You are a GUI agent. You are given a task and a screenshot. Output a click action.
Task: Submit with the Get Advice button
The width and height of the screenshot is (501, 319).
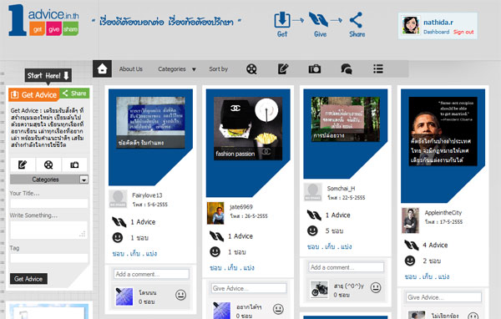28,279
